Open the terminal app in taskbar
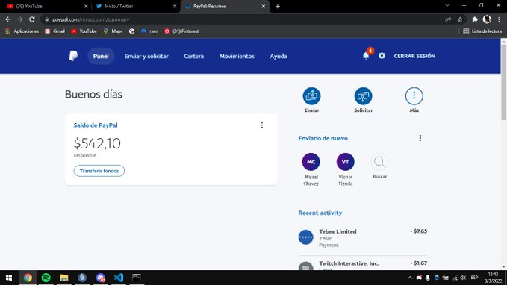 [137, 278]
